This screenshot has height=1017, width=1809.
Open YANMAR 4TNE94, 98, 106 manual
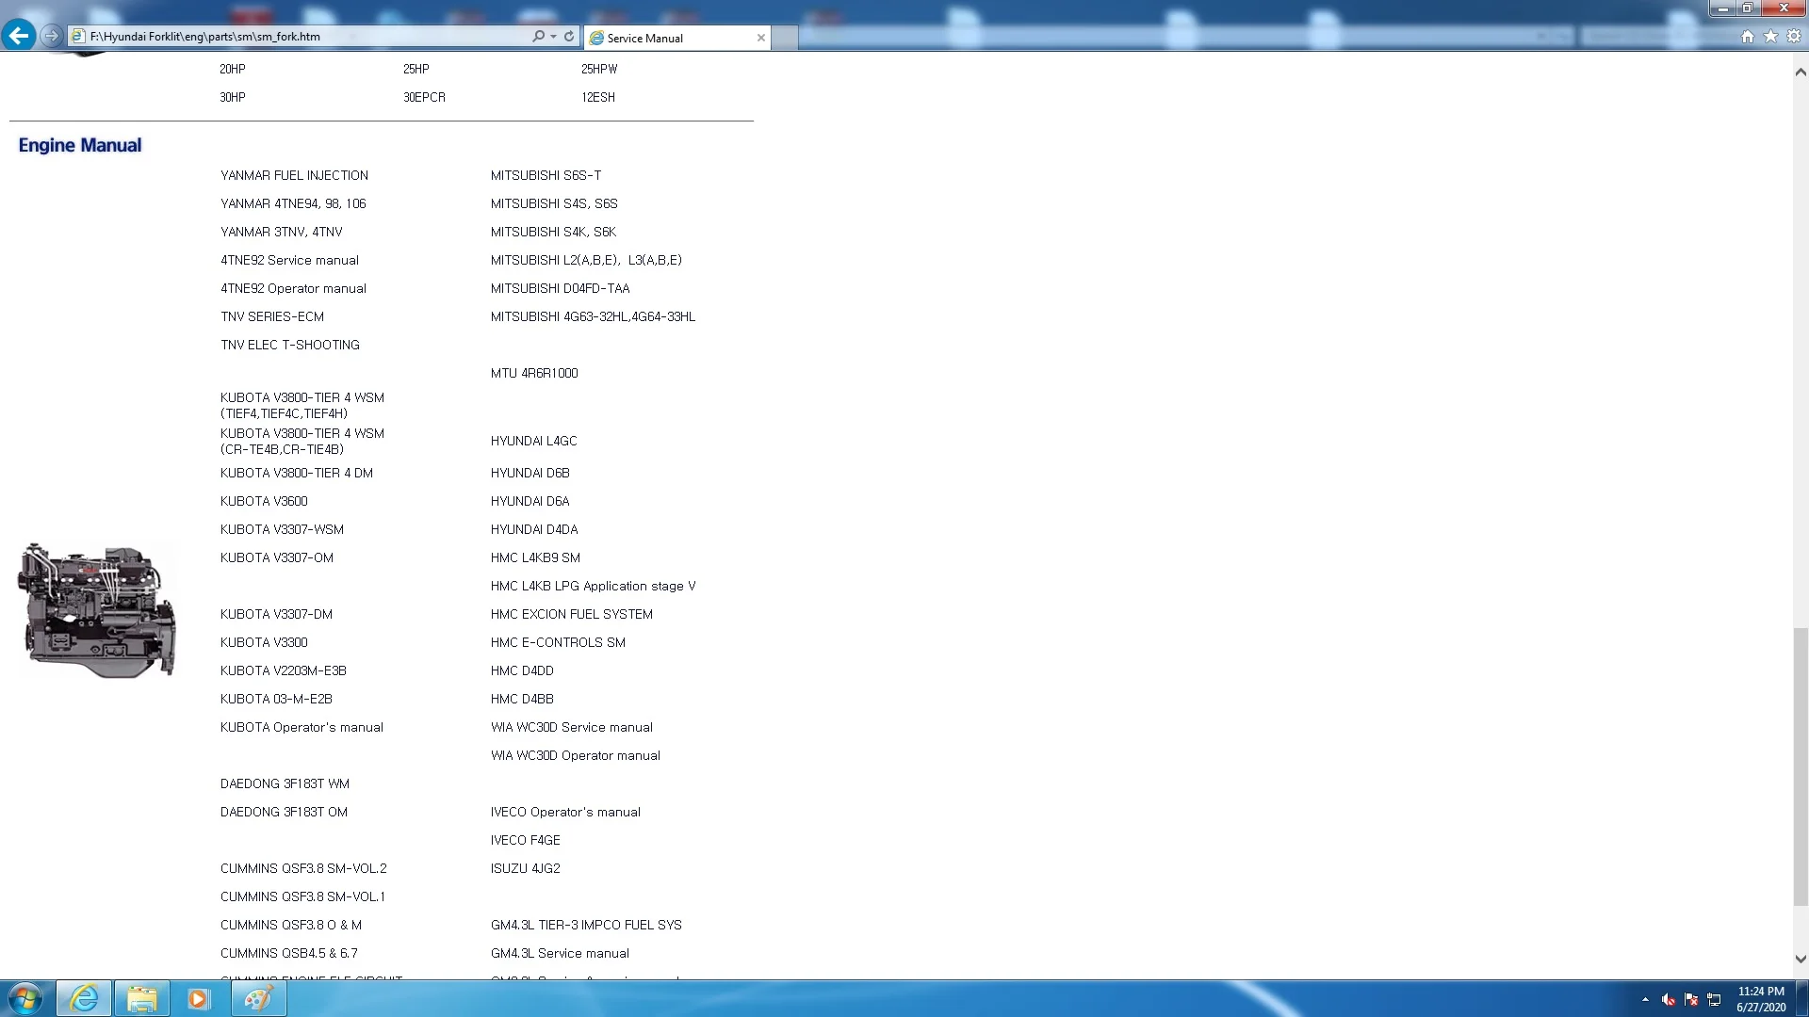(x=293, y=204)
